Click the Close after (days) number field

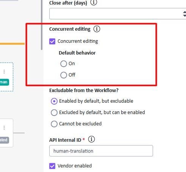117,14
